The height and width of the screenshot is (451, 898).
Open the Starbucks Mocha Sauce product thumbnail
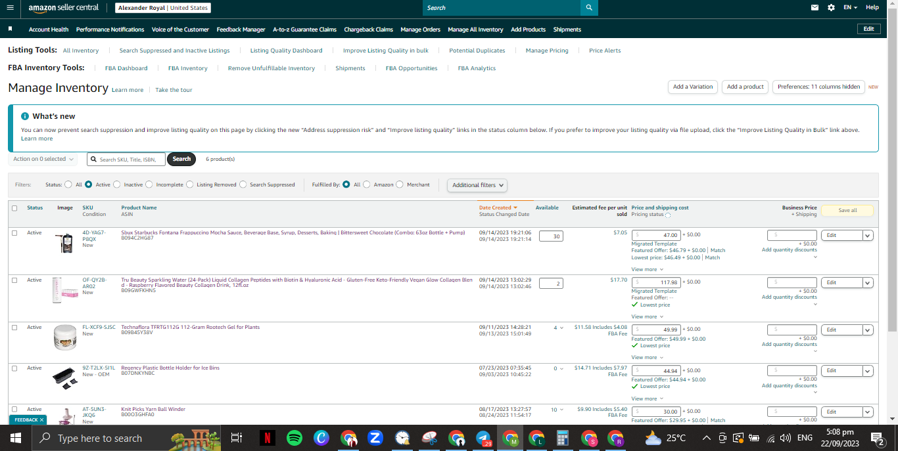click(65, 242)
